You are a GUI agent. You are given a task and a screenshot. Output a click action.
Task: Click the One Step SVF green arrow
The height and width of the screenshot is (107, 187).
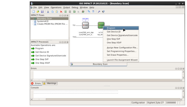point(33,60)
